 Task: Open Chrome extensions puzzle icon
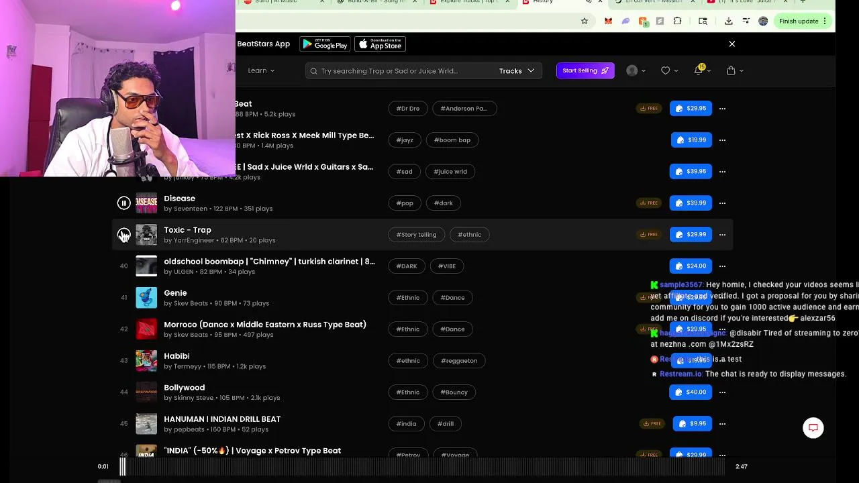677,21
